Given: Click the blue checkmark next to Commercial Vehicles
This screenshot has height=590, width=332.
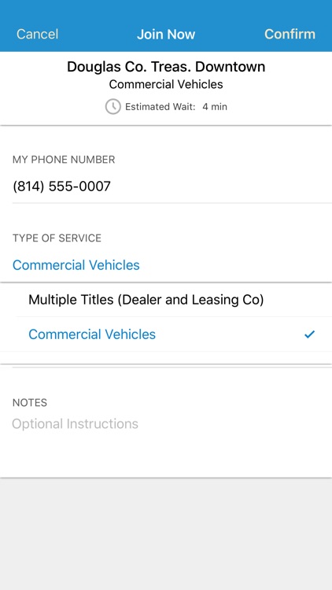Looking at the screenshot, I should 309,334.
